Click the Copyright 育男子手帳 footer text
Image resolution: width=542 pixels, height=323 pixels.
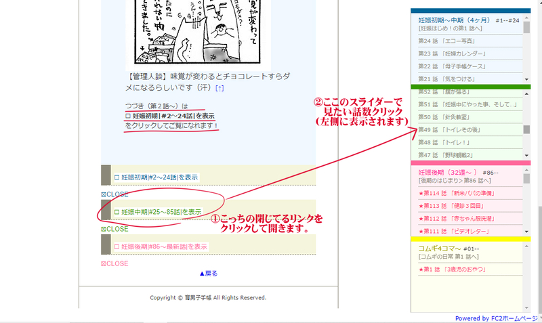(x=208, y=297)
